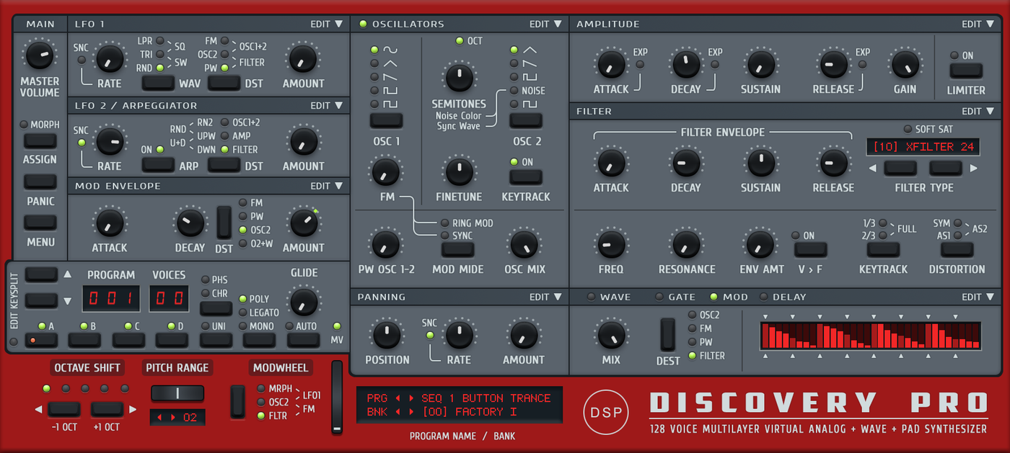Image resolution: width=1010 pixels, height=453 pixels.
Task: Click the Filter Envelope Decay knob
Action: (x=685, y=163)
